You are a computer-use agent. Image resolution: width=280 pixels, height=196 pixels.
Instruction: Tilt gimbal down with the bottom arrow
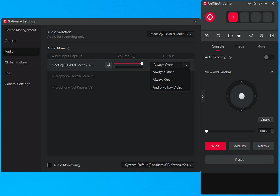(242, 110)
